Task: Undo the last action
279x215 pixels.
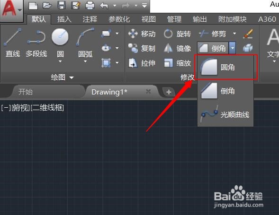Action: [104, 6]
